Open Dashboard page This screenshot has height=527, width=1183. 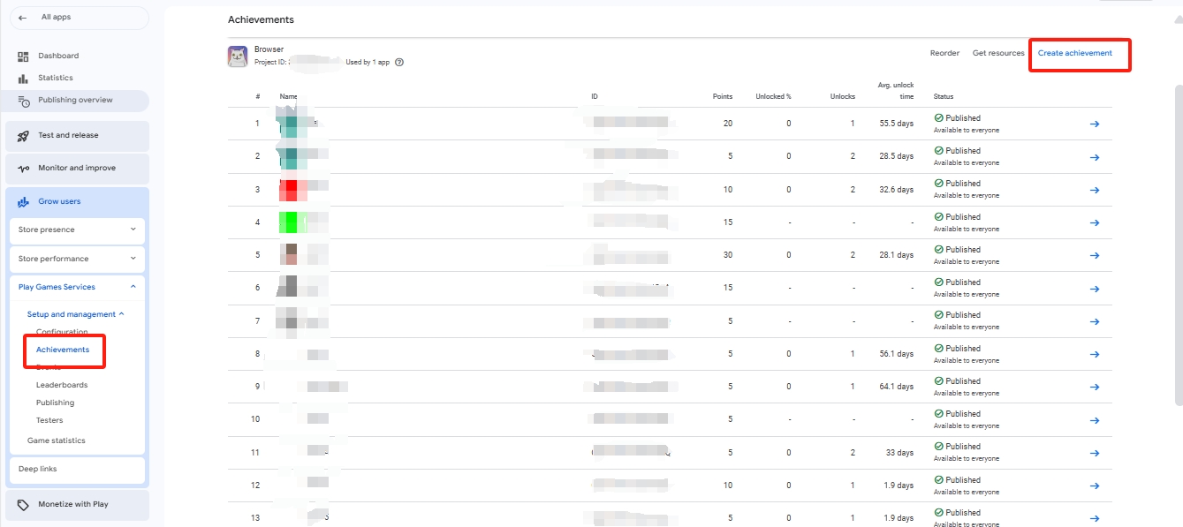58,56
